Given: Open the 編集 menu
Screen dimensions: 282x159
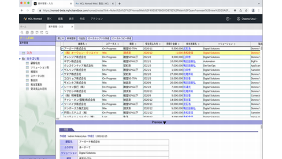Looking at the screenshot, I should click(x=60, y=19).
